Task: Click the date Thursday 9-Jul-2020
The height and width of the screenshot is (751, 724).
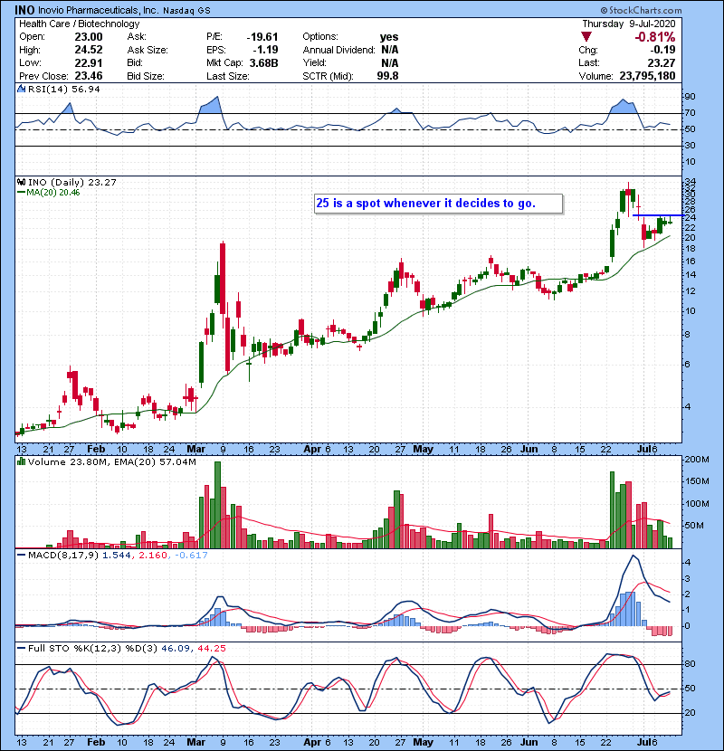Action: (x=629, y=24)
